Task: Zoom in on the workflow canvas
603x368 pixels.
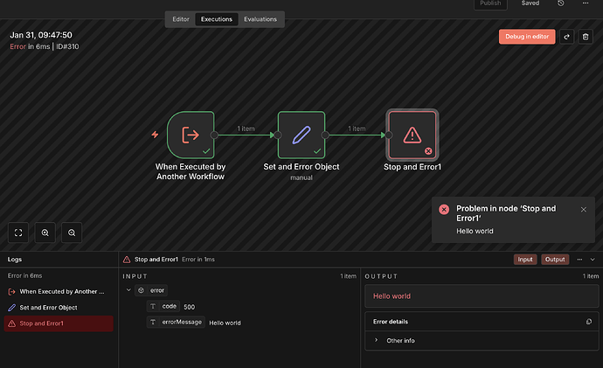Action: [45, 233]
